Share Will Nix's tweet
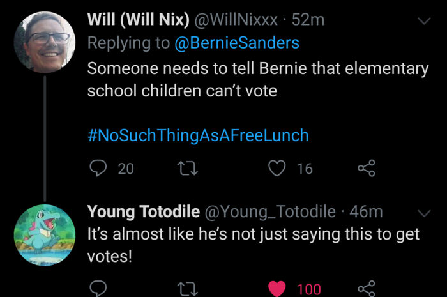Screen dimensions: 447x297 [365, 169]
